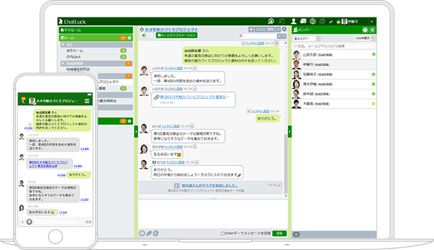
Task: Select the Room section header in sidebar
Action: (x=95, y=37)
